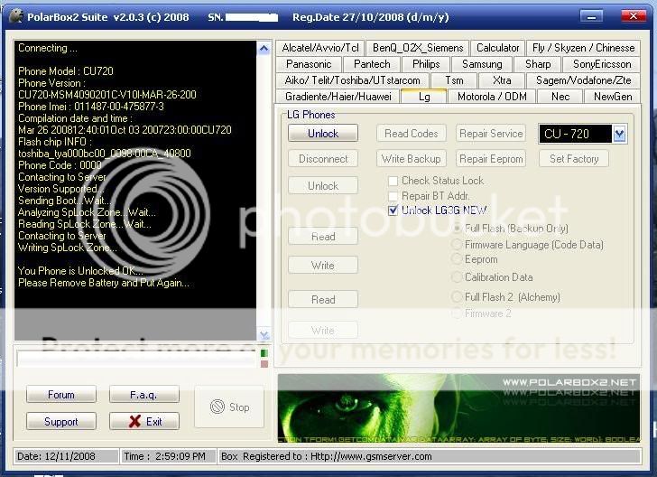The width and height of the screenshot is (657, 477).
Task: Open the Sagem/Vodafone/Zte tab
Action: coord(583,80)
